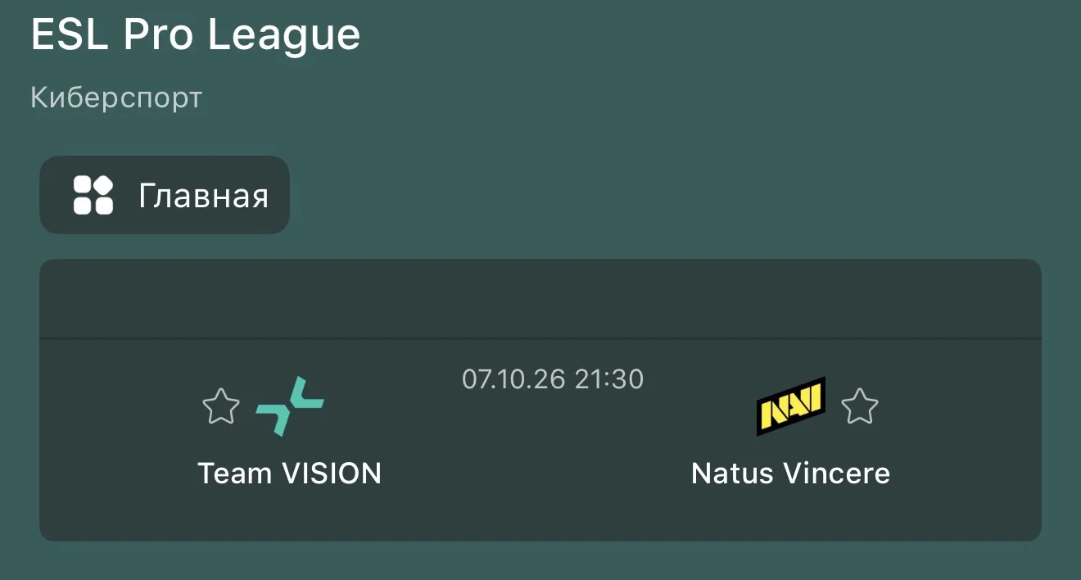Switch to the Главная tab
Viewport: 1081px width, 580px height.
pyautogui.click(x=165, y=195)
